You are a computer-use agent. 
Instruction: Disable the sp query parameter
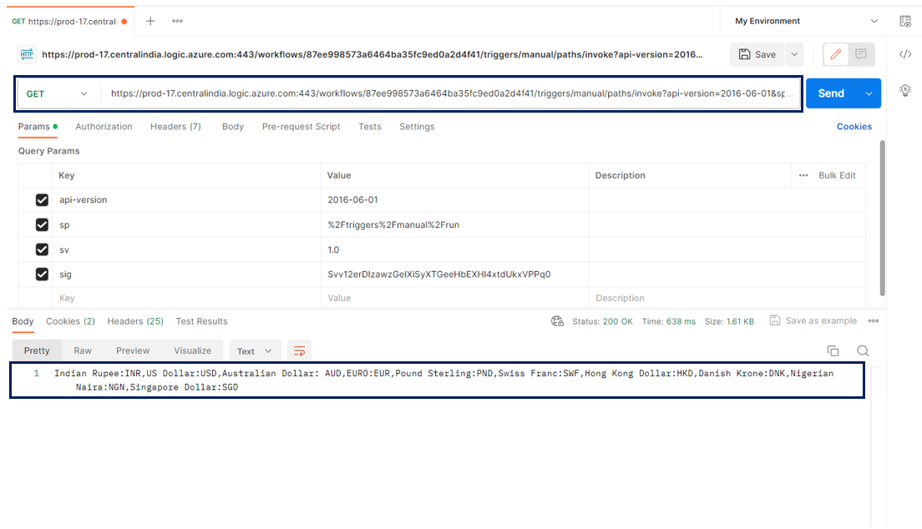point(41,224)
